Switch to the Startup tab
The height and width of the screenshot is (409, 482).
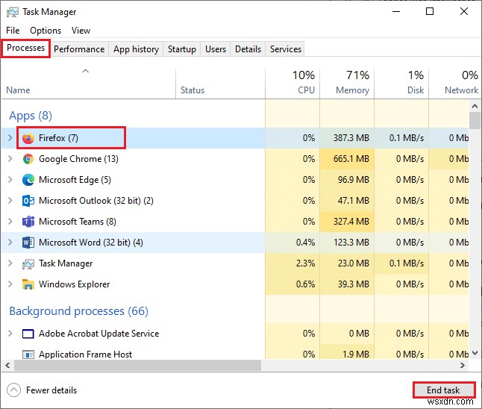(x=181, y=49)
